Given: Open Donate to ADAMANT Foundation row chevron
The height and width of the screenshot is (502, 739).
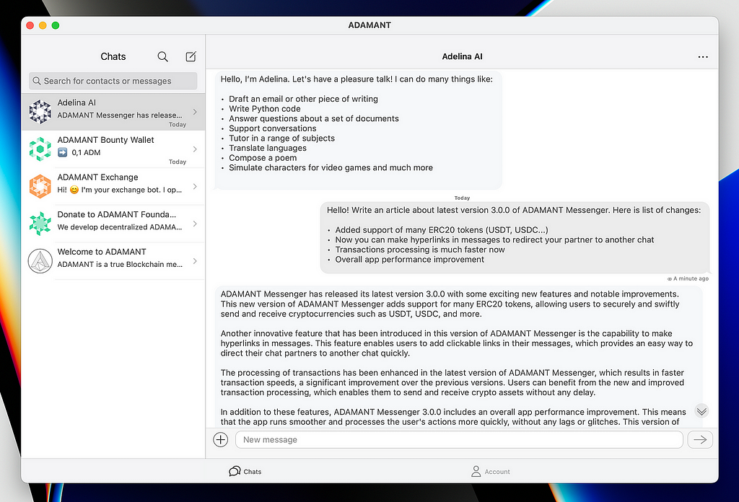Looking at the screenshot, I should click(195, 224).
